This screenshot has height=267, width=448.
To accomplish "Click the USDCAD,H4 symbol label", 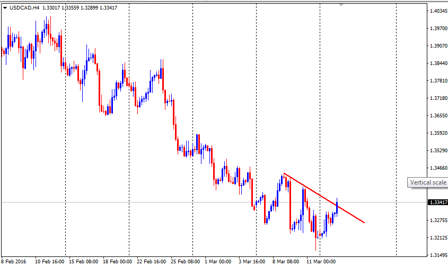I will tap(24, 8).
